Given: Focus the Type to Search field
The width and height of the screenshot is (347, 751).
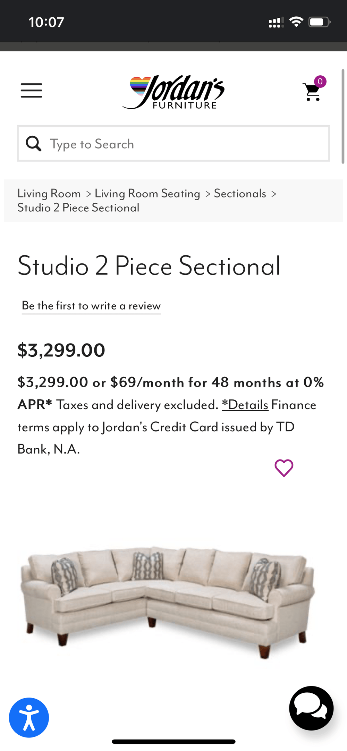Looking at the screenshot, I should pyautogui.click(x=187, y=144).
